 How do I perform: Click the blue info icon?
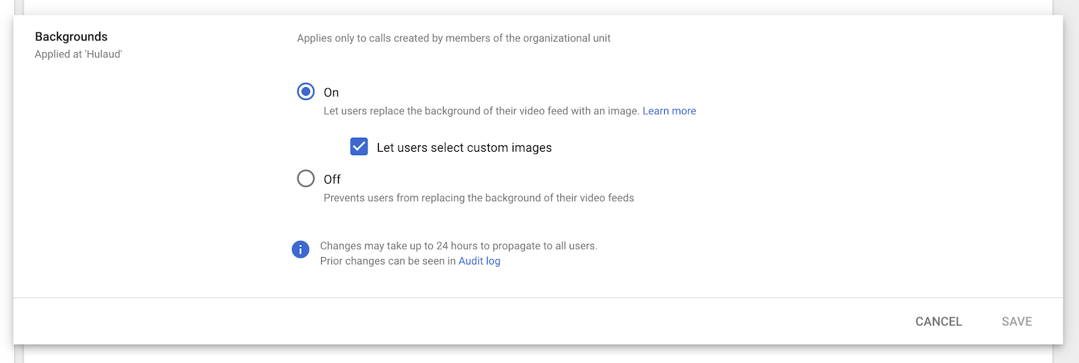click(x=300, y=250)
